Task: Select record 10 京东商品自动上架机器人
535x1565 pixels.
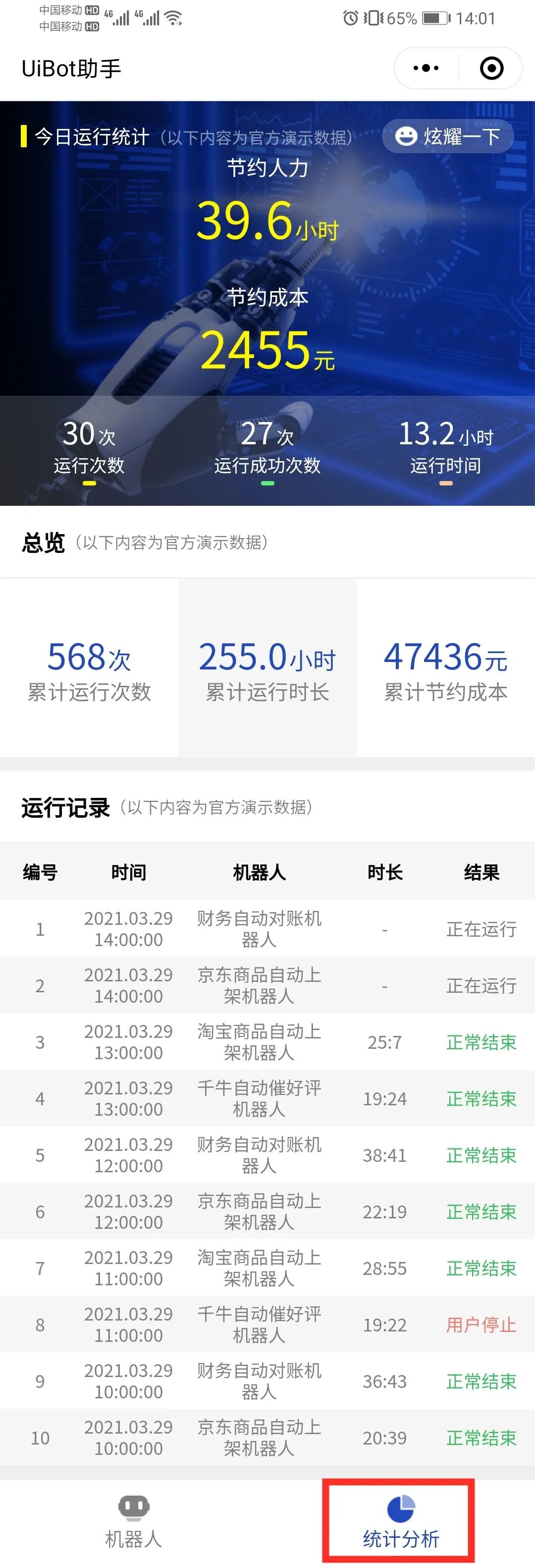Action: click(267, 1438)
